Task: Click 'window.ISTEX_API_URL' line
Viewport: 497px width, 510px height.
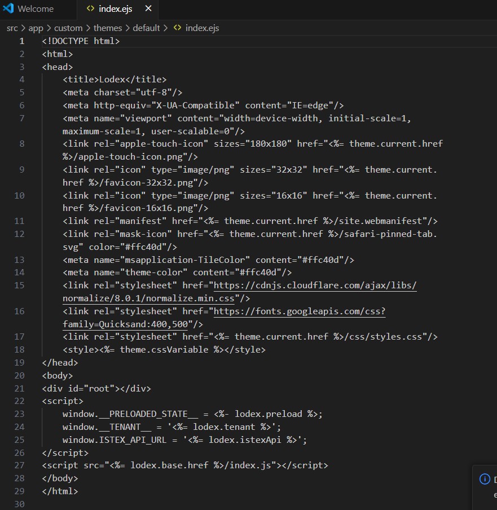Action: coord(184,440)
